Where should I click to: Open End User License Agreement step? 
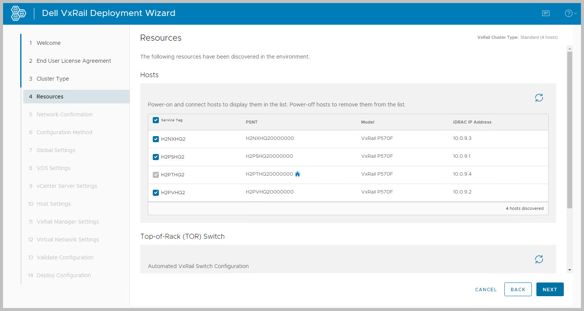[74, 61]
